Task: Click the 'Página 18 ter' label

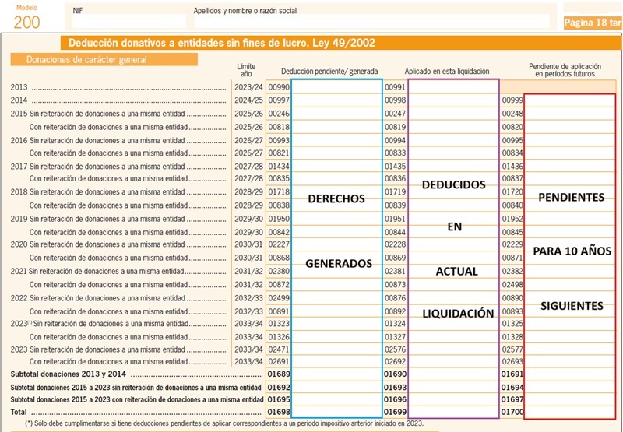Action: (593, 23)
